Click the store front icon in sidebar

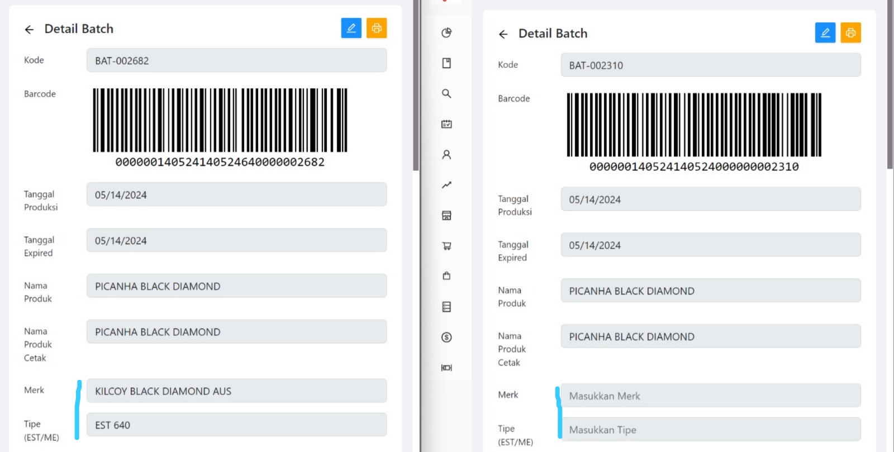[446, 216]
